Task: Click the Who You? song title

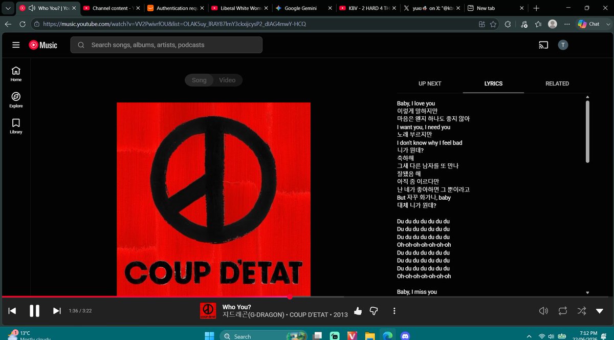Action: [x=237, y=307]
